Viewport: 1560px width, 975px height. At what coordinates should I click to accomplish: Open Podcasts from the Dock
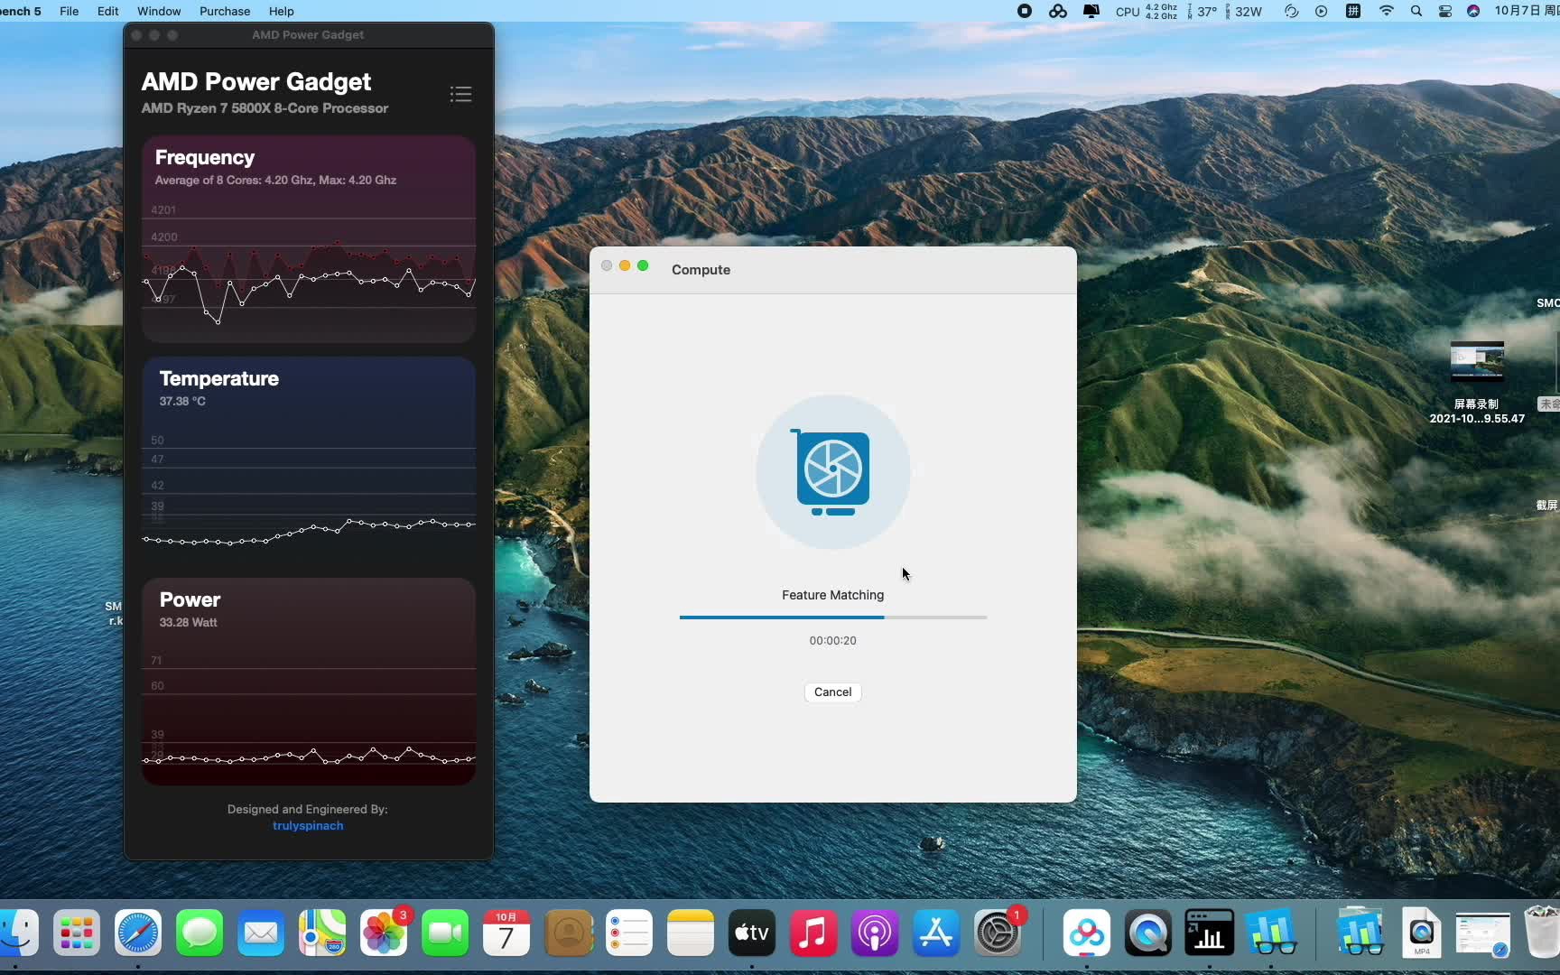(875, 933)
